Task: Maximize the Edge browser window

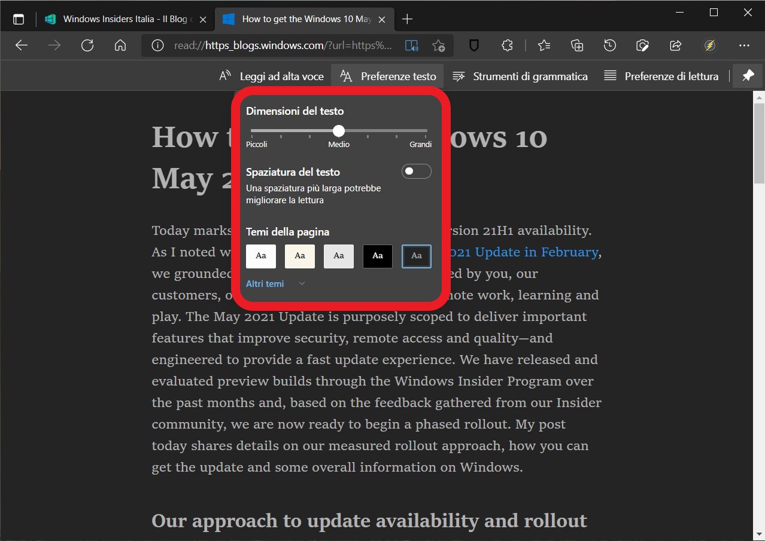Action: coord(714,12)
